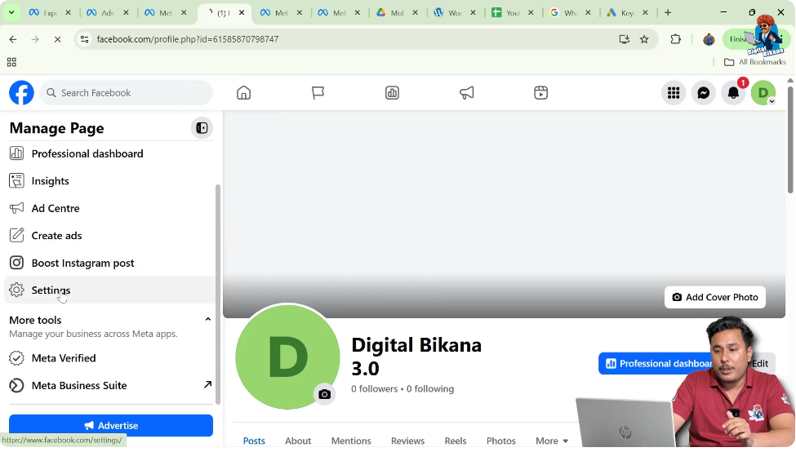Click the large D profile picture
Image resolution: width=796 pixels, height=452 pixels.
pos(288,357)
